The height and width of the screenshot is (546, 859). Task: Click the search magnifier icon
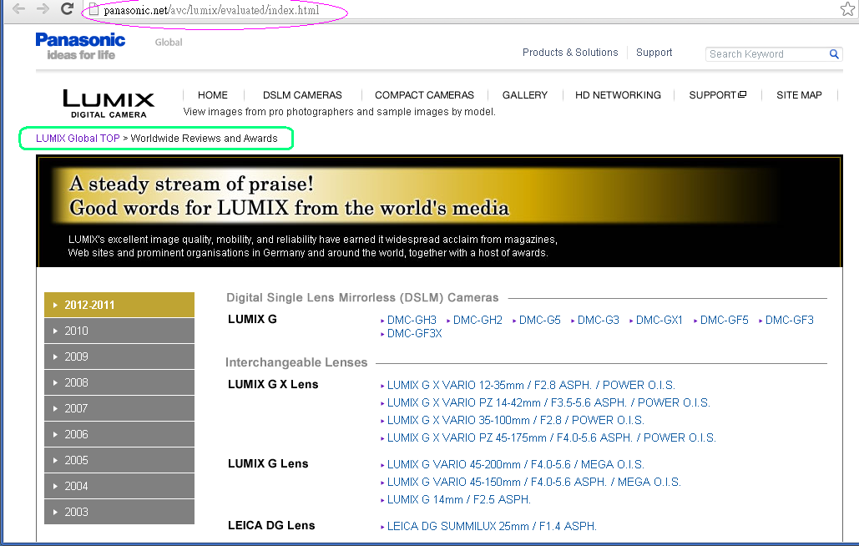pyautogui.click(x=834, y=53)
